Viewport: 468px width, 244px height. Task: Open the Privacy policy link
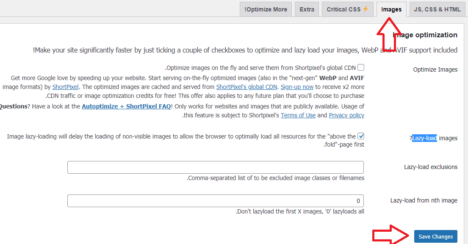346,115
